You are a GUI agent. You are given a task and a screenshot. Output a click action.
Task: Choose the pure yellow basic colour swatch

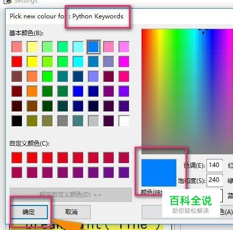click(x=32, y=61)
